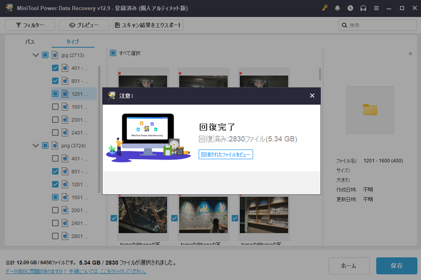The width and height of the screenshot is (421, 280).
Task: Click the dialog's MiniTool logo icon
Action: [112, 95]
